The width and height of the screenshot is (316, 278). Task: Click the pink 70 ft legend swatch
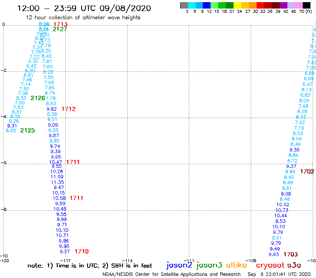pos(298,5)
